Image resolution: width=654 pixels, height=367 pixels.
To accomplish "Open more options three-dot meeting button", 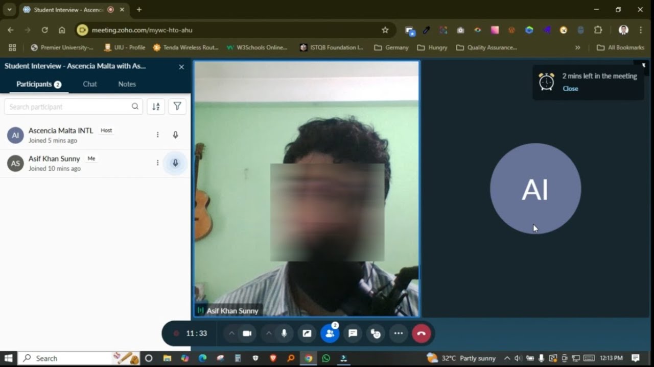I will coord(399,333).
